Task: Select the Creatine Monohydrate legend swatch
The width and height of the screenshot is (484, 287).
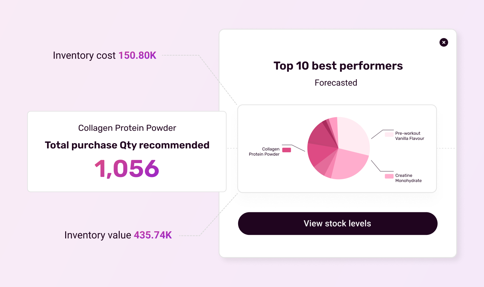Action: coord(389,176)
